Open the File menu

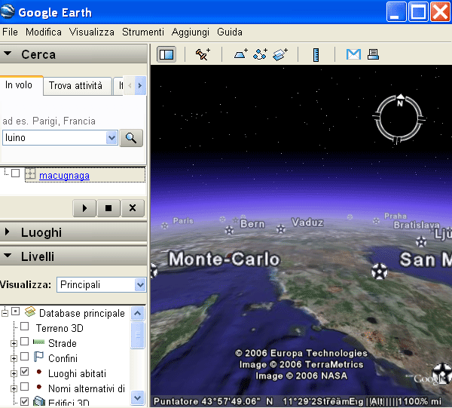pos(10,32)
